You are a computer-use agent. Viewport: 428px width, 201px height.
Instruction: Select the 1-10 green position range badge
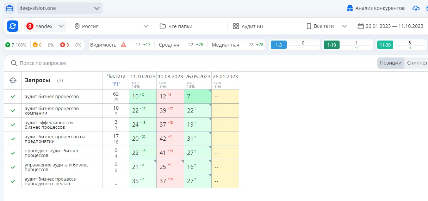(x=331, y=45)
